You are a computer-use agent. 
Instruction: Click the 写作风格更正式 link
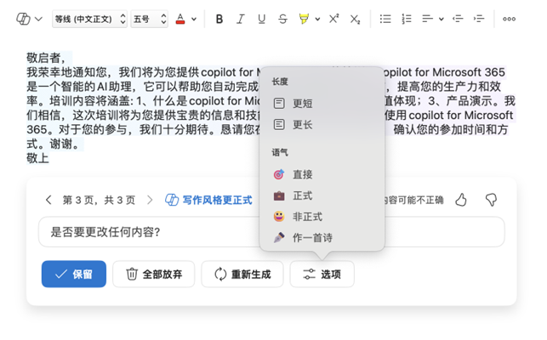217,200
